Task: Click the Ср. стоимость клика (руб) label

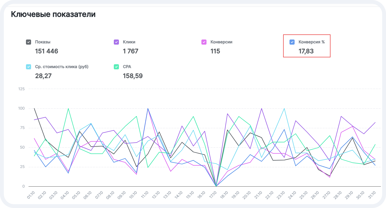Action: coord(62,67)
